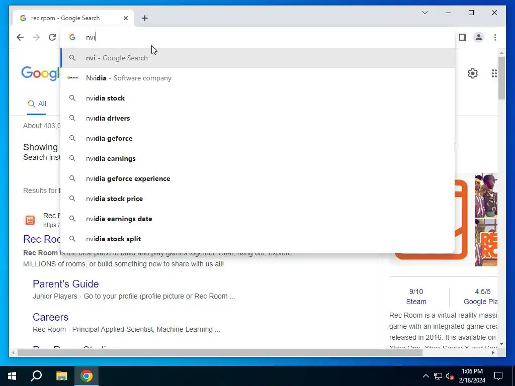Open the taskbar clock and date
This screenshot has width=515, height=386.
[x=472, y=376]
